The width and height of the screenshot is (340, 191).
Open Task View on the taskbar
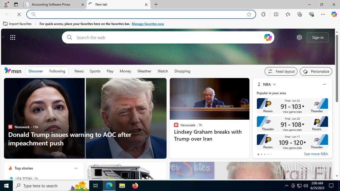coord(96,186)
